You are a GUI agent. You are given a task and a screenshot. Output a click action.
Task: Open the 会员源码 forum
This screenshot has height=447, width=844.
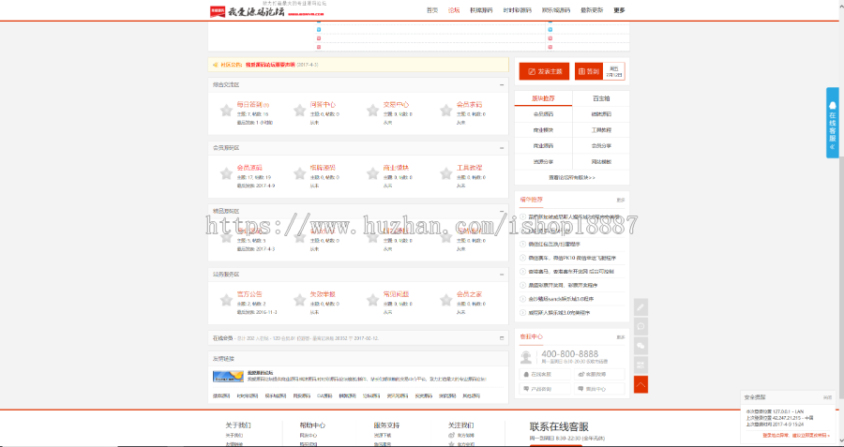[249, 168]
